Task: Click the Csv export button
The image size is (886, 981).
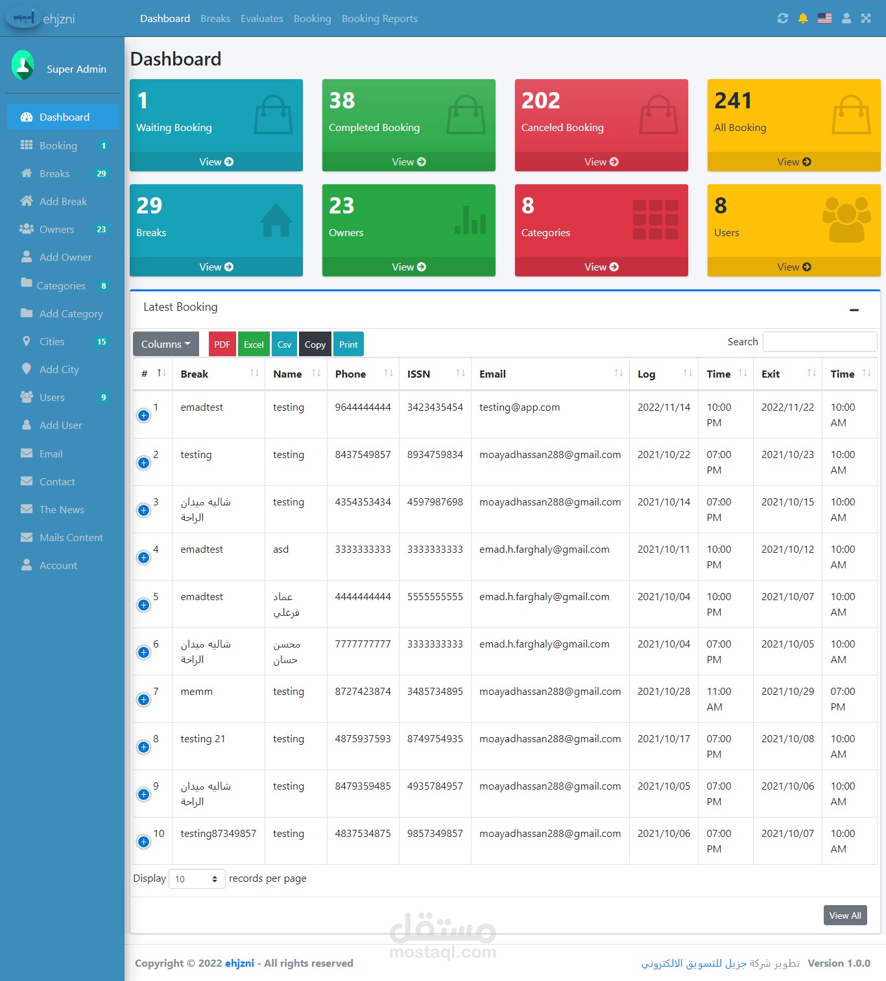Action: tap(284, 345)
